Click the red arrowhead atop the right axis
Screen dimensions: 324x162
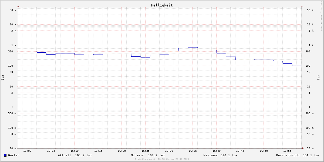click(x=302, y=6)
